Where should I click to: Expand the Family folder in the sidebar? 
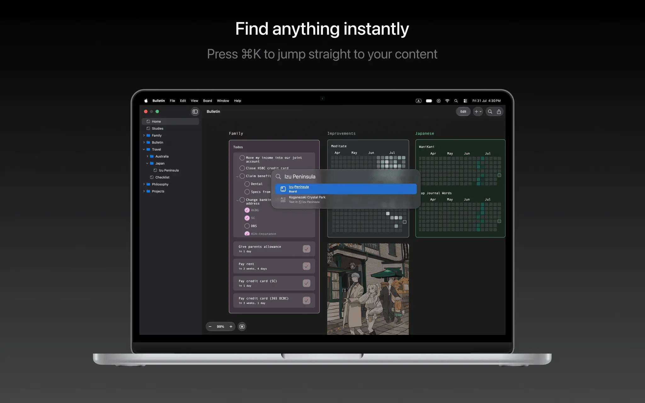(x=144, y=135)
